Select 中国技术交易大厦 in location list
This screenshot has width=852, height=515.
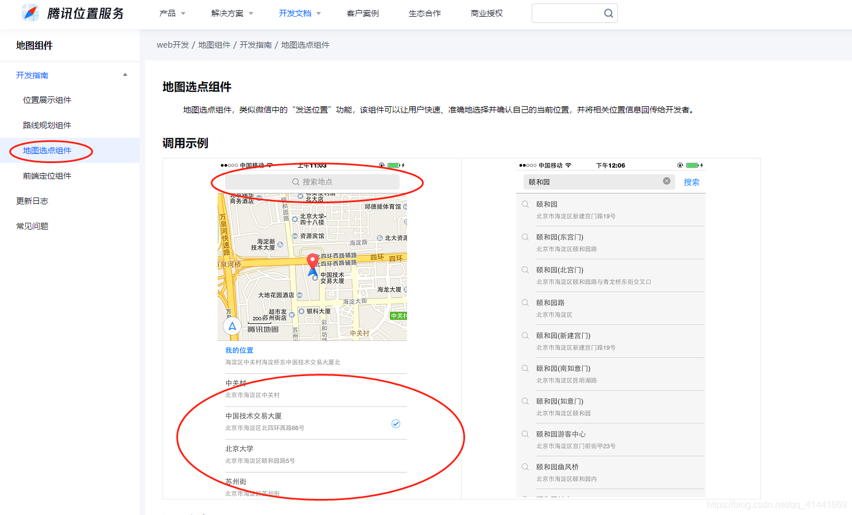[316, 422]
